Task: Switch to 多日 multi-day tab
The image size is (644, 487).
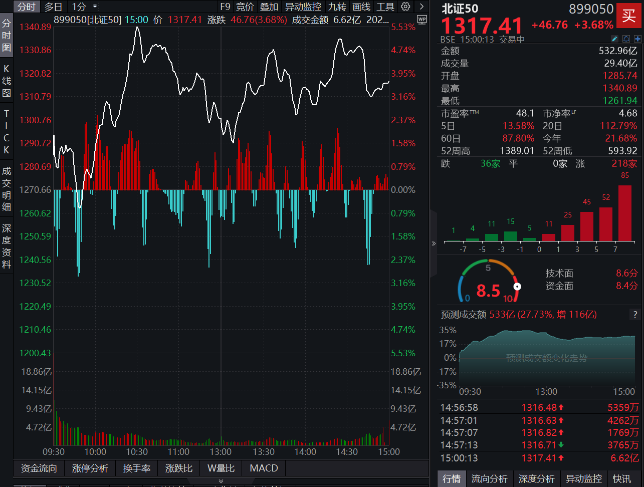Action: [54, 7]
